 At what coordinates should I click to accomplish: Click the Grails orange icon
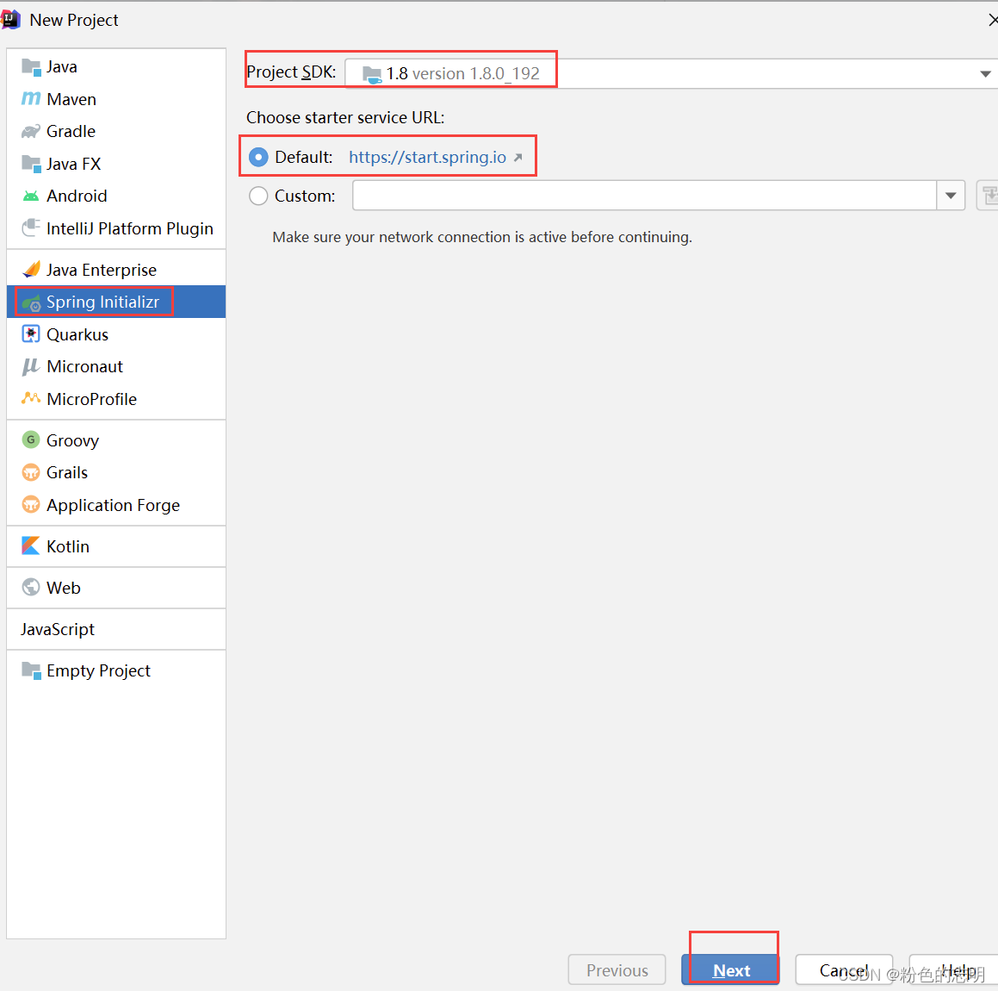[30, 472]
